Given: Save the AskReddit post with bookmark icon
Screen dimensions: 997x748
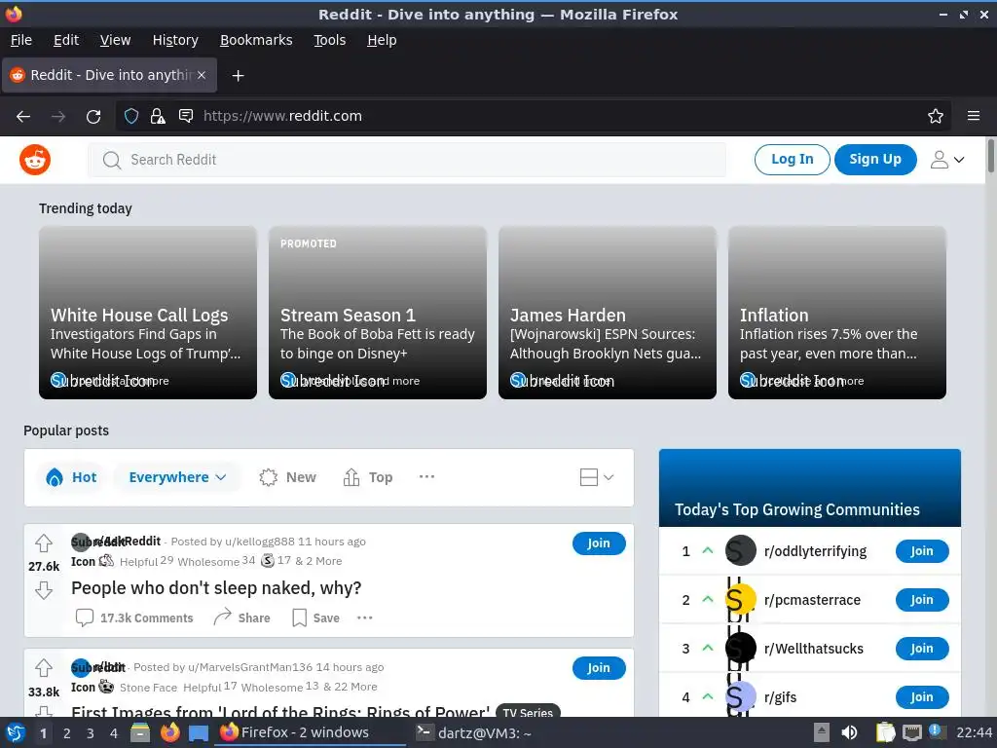Looking at the screenshot, I should point(316,617).
